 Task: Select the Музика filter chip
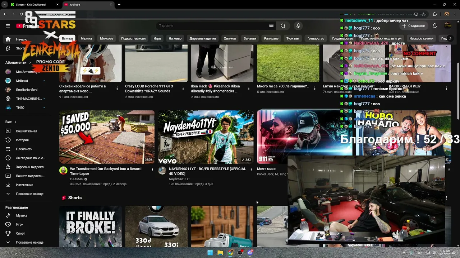pyautogui.click(x=86, y=38)
